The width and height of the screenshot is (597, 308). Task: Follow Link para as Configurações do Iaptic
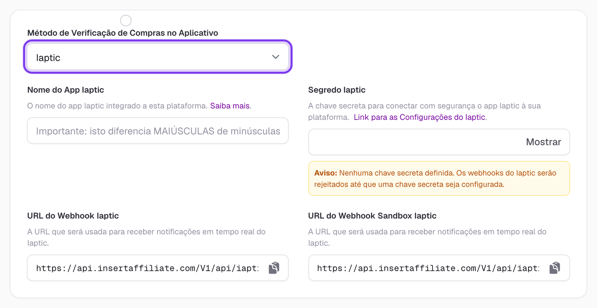(419, 117)
